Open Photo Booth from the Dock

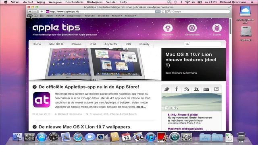click(x=162, y=137)
